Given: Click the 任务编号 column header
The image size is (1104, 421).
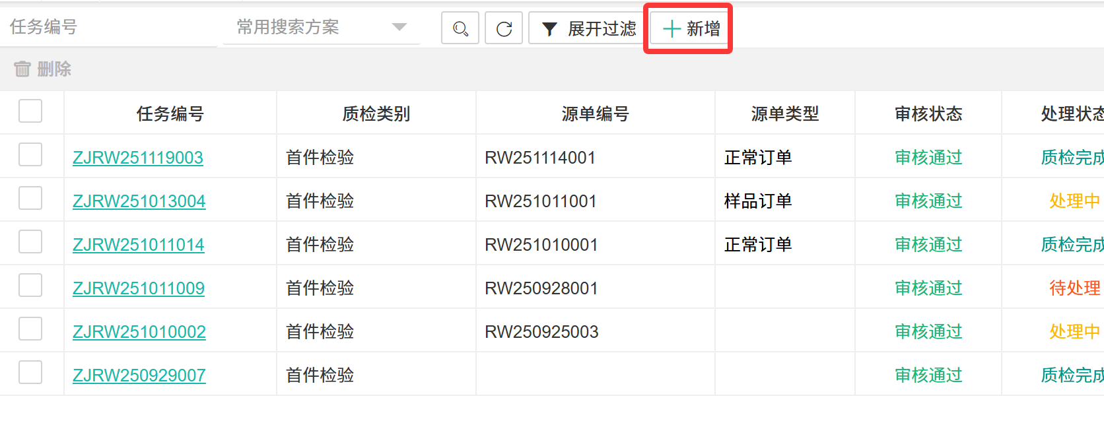Looking at the screenshot, I should [170, 114].
